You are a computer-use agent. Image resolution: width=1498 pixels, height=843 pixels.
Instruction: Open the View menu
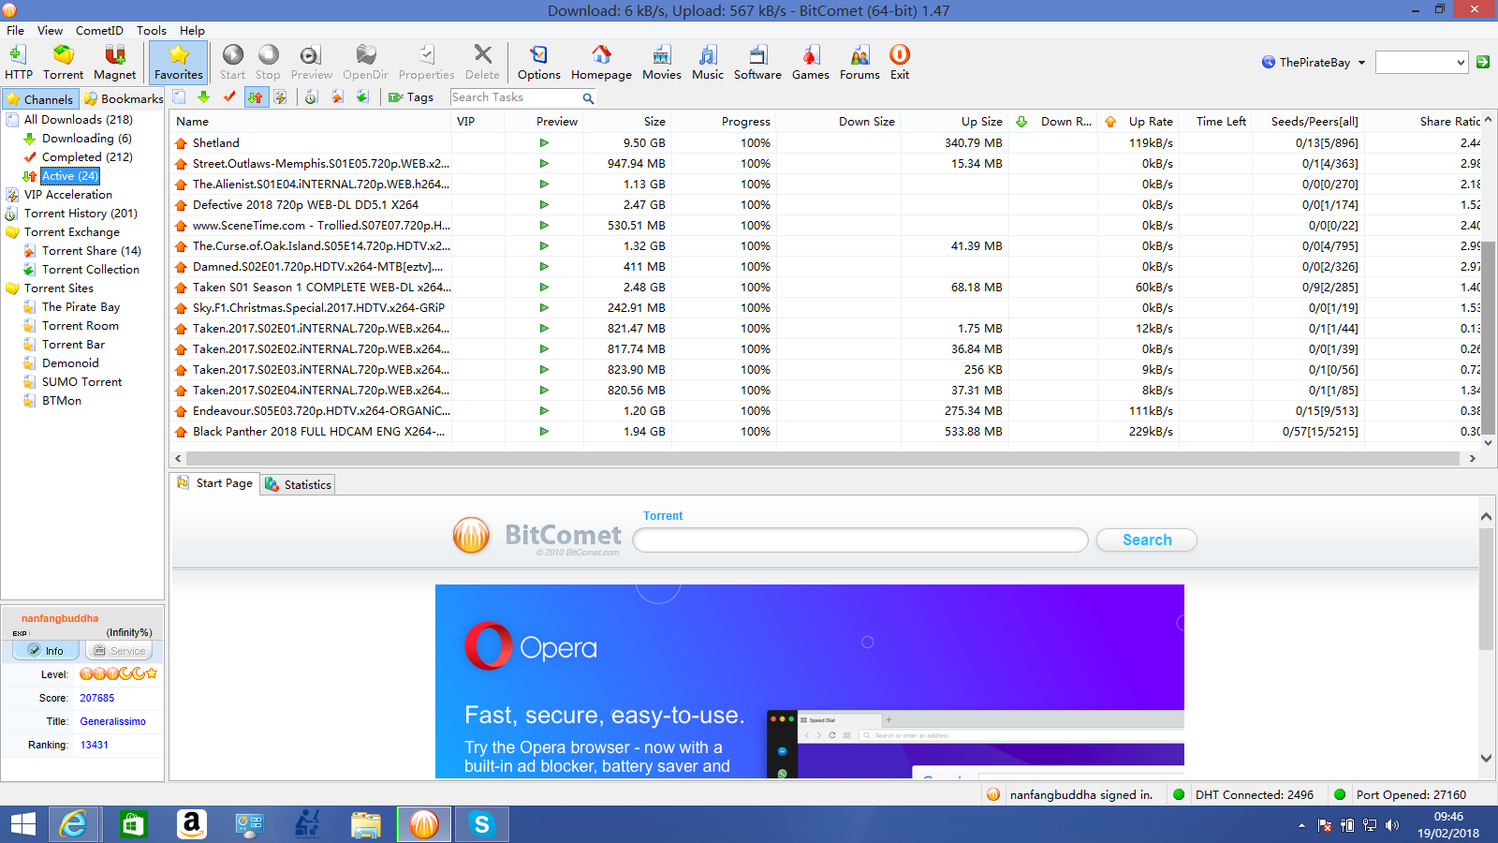(x=51, y=30)
